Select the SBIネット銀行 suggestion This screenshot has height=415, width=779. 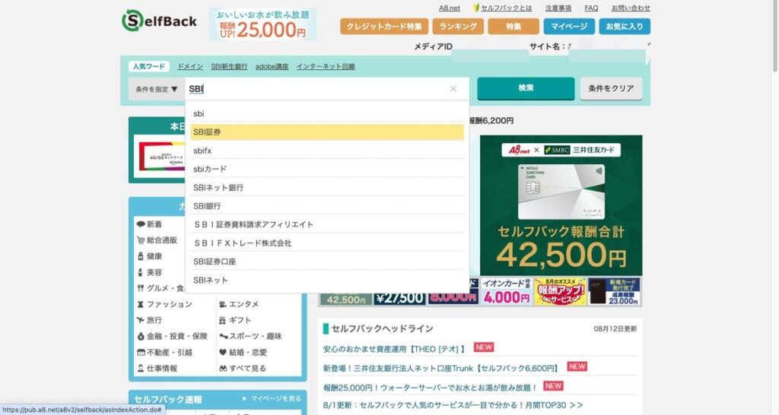click(x=327, y=188)
